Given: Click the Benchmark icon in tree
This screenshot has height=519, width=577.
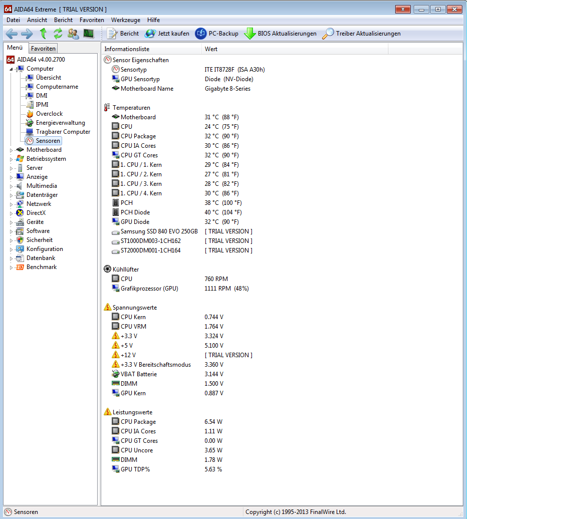Looking at the screenshot, I should click(20, 267).
